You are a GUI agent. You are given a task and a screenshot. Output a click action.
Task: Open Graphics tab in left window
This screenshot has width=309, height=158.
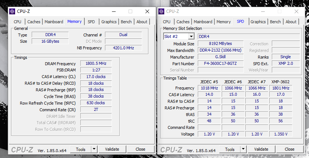(x=109, y=22)
